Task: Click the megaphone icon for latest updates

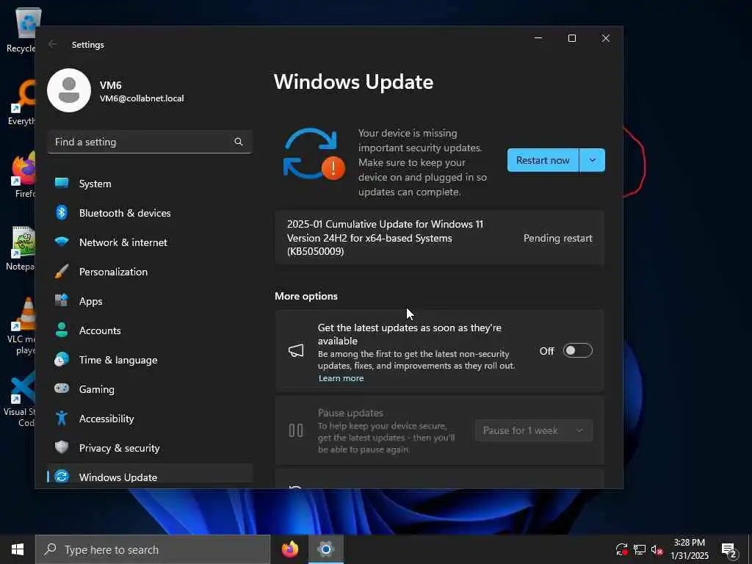Action: (296, 350)
